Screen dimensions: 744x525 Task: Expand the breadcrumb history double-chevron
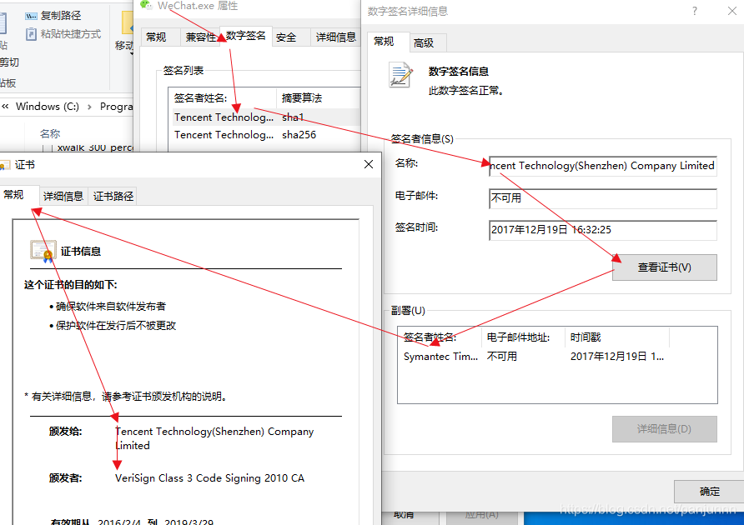point(5,106)
